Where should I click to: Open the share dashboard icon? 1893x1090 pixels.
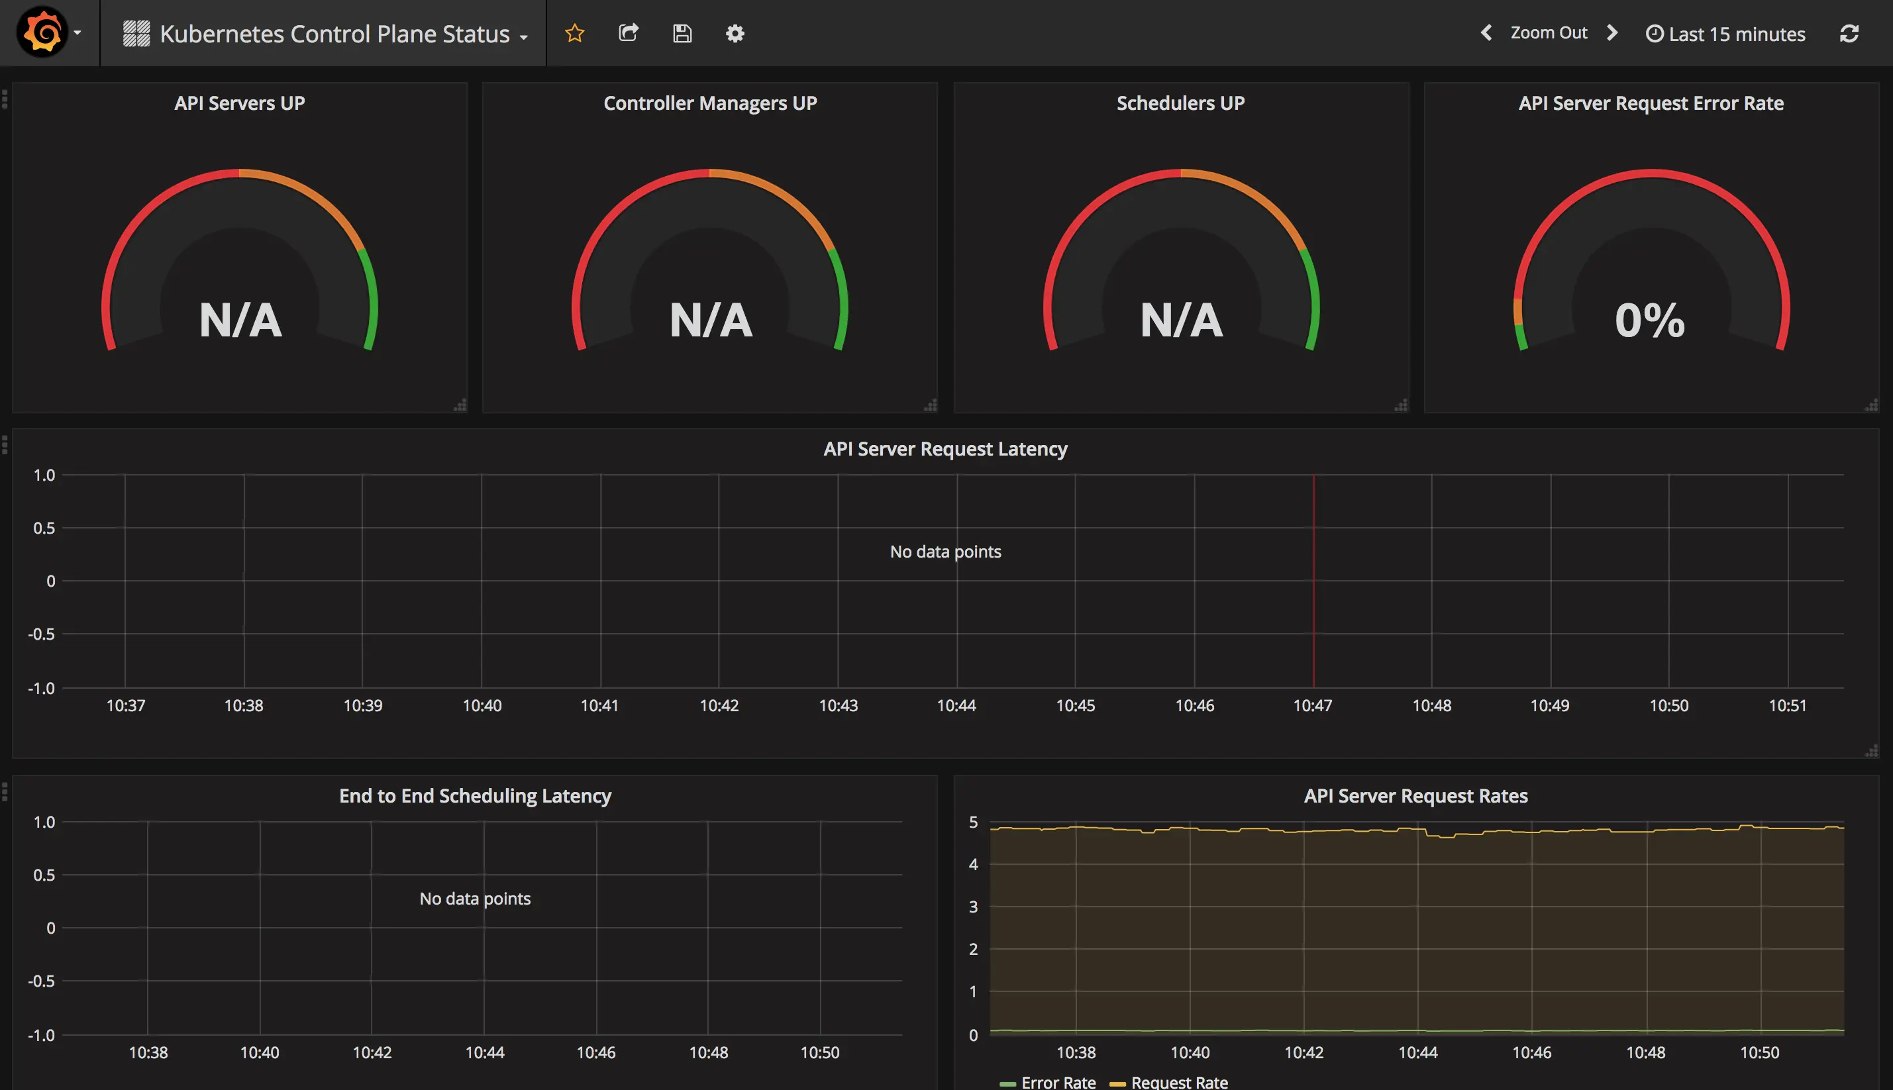629,33
